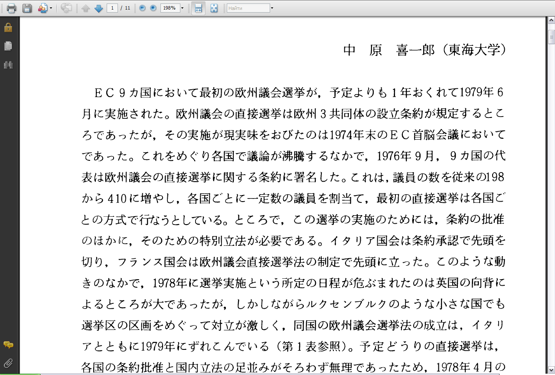Image resolution: width=555 pixels, height=375 pixels.
Task: Open the zoom percentage dropdown arrow
Action: click(182, 8)
